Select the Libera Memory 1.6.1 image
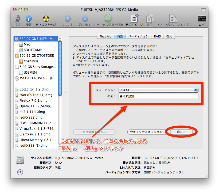Viewport: 219px width, 193px height. click(36, 140)
